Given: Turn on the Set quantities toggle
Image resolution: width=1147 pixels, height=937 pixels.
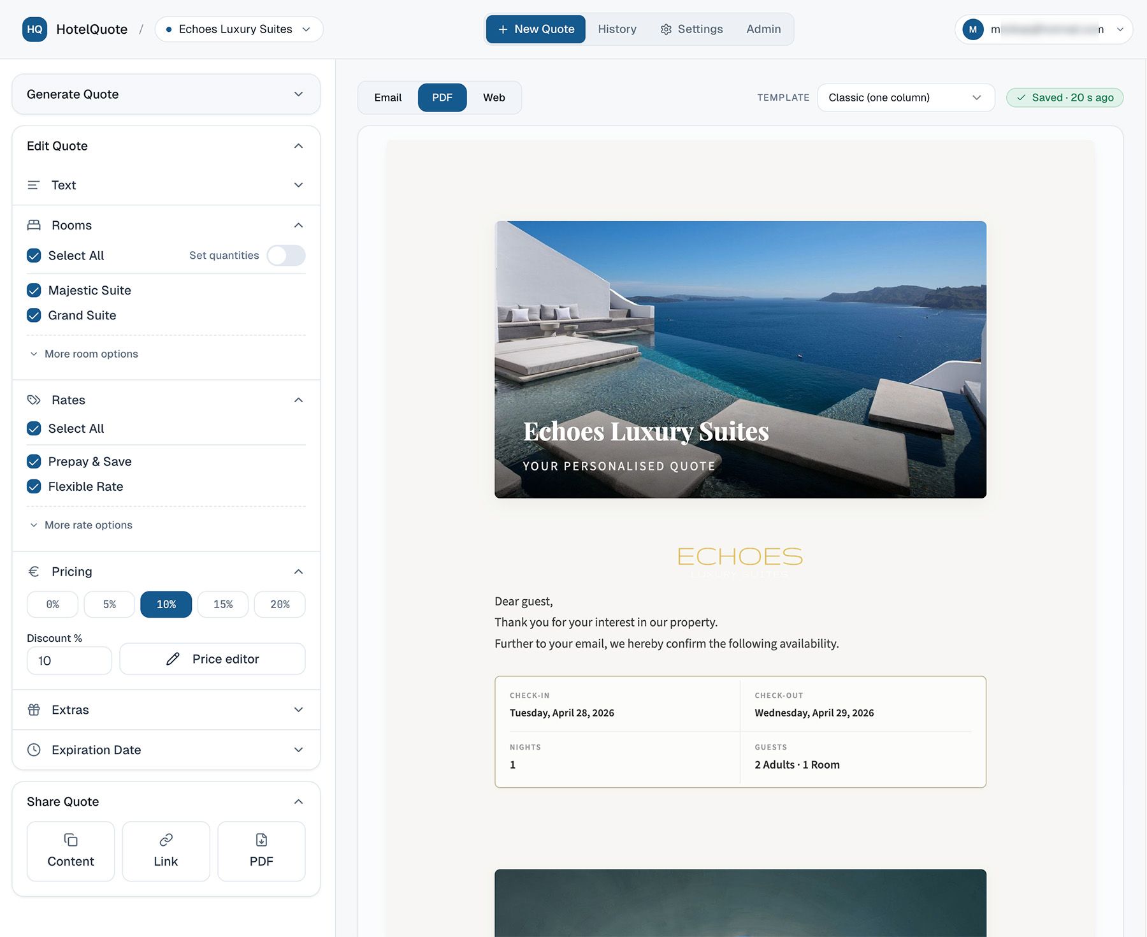Looking at the screenshot, I should point(285,255).
